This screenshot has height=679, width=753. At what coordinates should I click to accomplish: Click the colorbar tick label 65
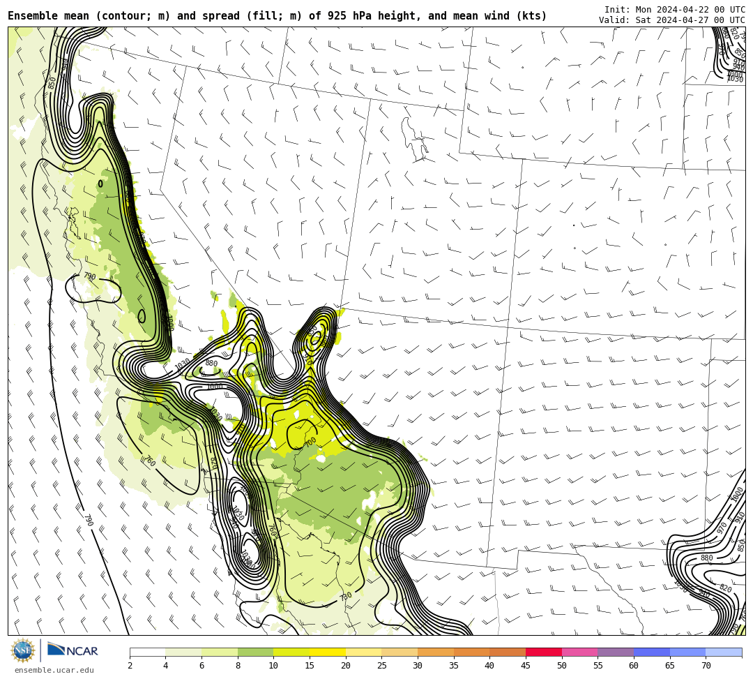tap(670, 666)
